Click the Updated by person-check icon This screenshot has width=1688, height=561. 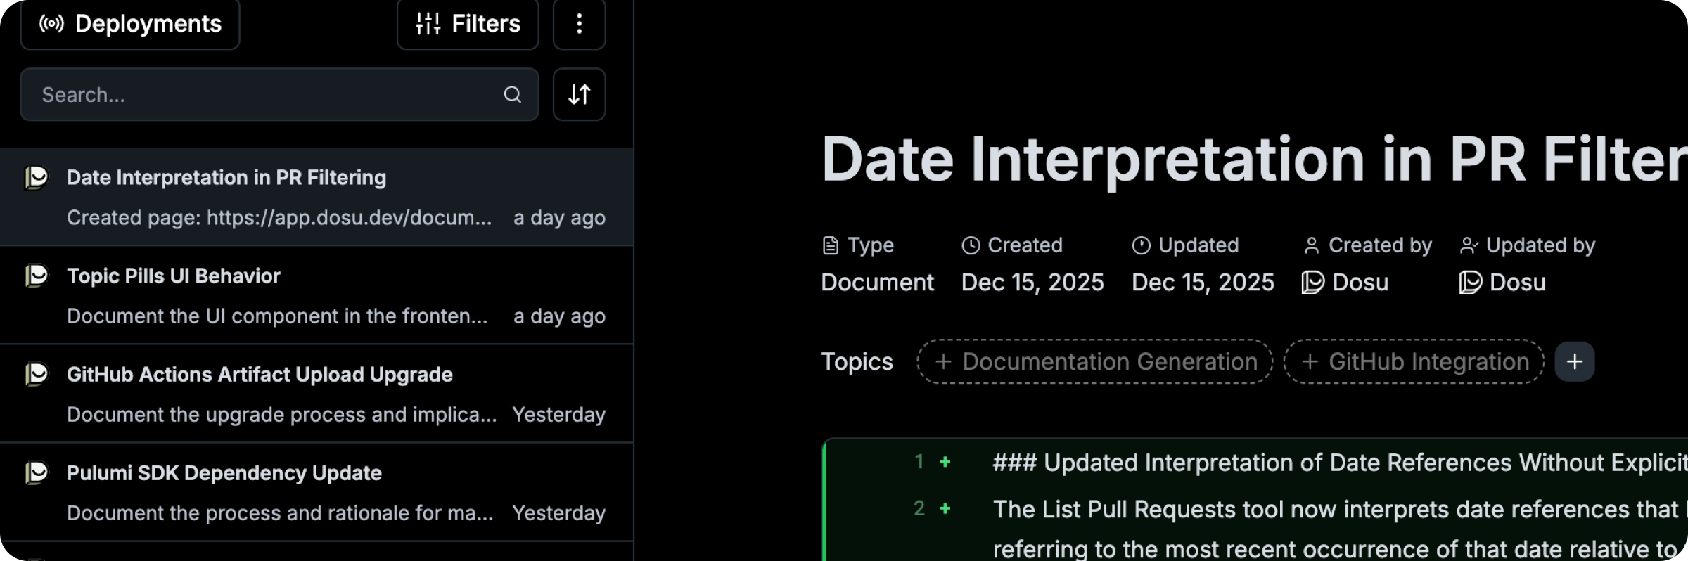pos(1469,245)
